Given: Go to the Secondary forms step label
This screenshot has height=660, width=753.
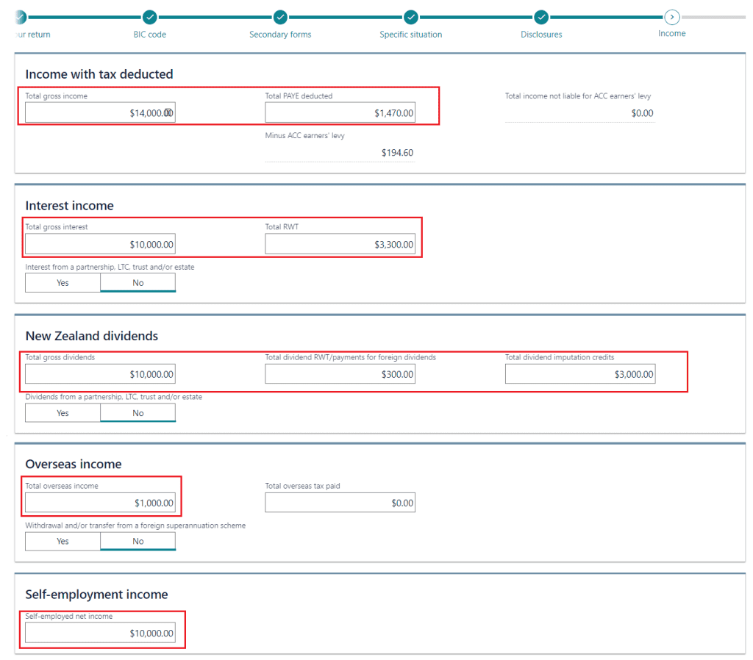Looking at the screenshot, I should point(280,35).
